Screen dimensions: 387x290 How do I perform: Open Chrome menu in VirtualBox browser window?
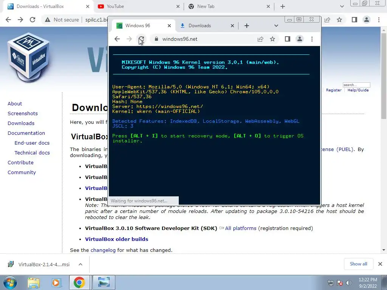tap(379, 20)
